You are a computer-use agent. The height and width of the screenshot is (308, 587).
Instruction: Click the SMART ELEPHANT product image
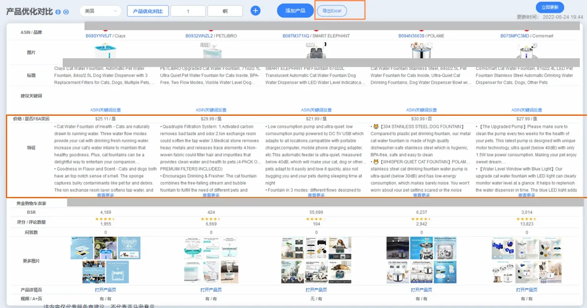(316, 51)
